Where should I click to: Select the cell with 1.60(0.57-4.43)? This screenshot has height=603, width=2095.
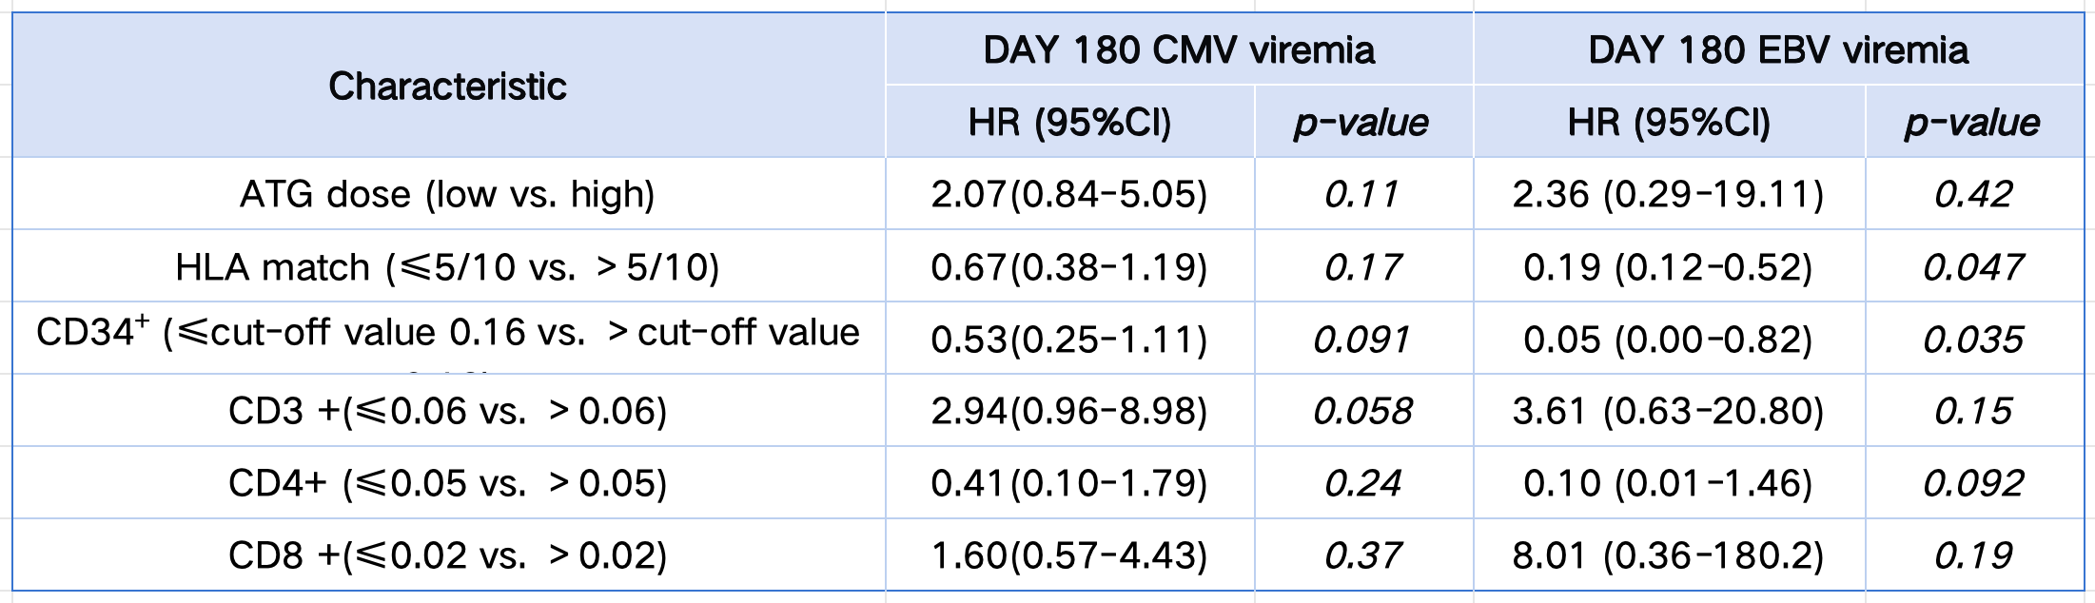1068,555
